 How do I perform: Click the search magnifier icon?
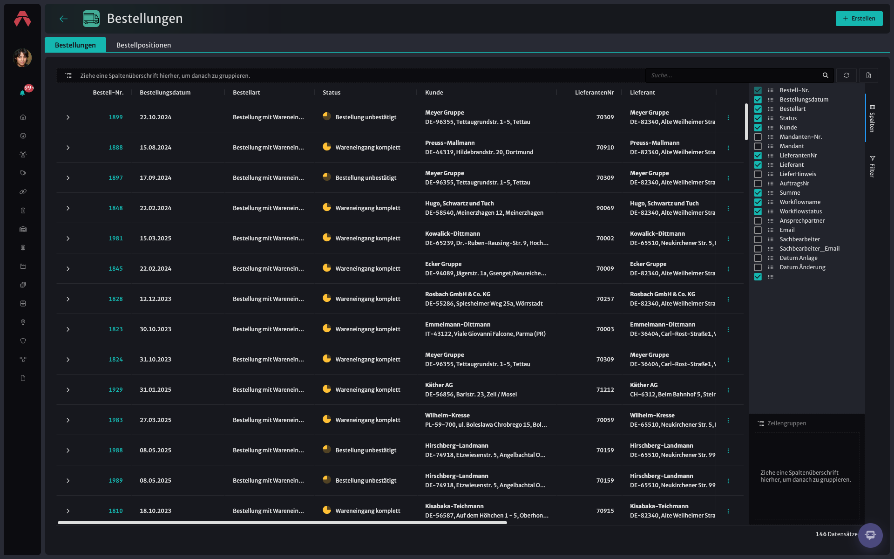(x=826, y=75)
